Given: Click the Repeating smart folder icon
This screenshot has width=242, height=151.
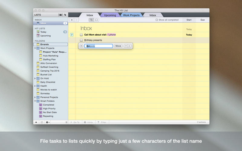Looking at the screenshot, I should pyautogui.click(x=41, y=116).
